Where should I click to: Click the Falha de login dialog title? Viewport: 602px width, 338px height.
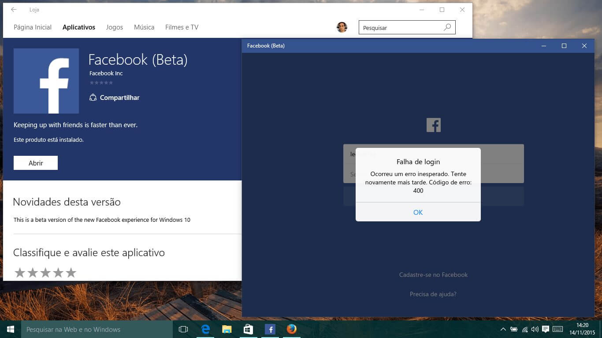(x=418, y=162)
